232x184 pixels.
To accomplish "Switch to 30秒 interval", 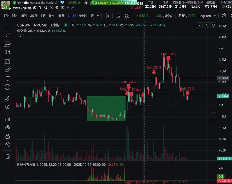I will pyautogui.click(x=34, y=16).
